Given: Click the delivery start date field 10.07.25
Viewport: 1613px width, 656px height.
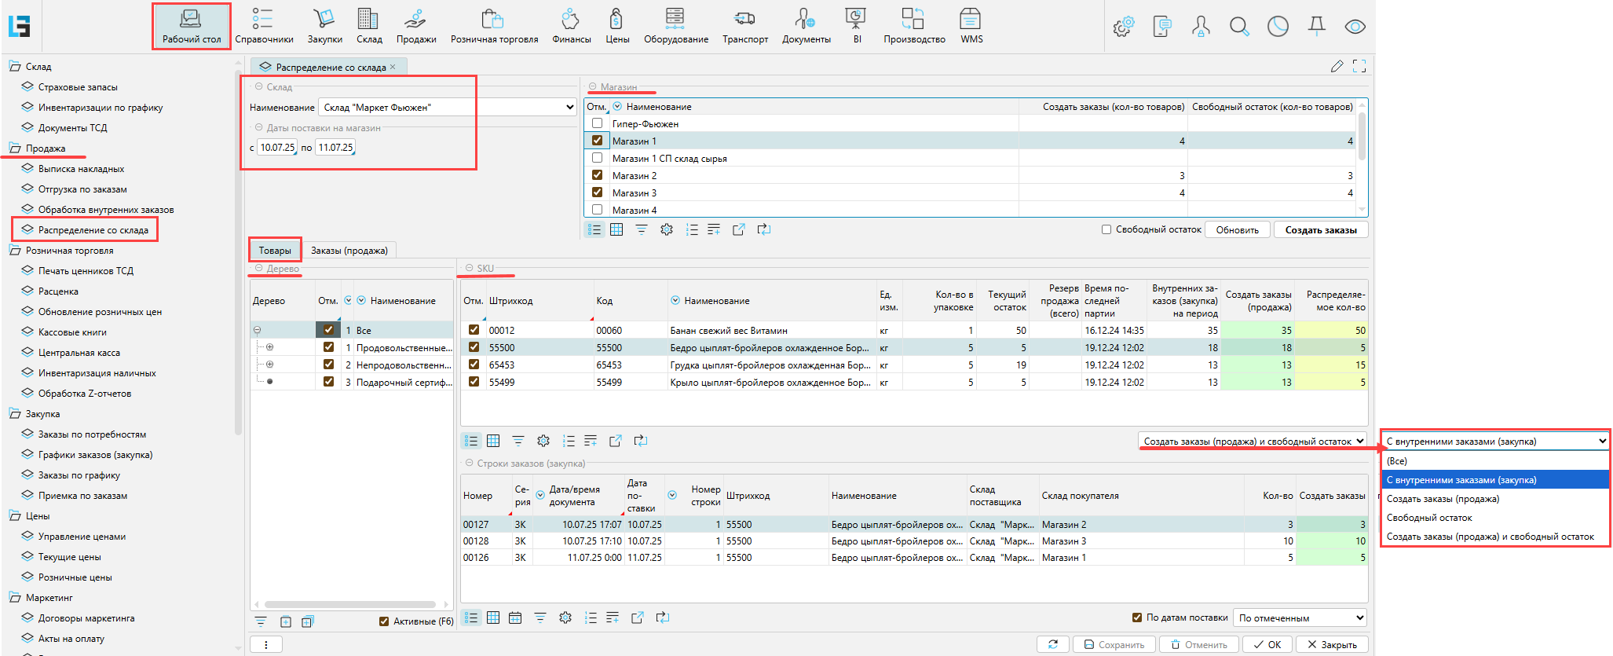Looking at the screenshot, I should 277,148.
